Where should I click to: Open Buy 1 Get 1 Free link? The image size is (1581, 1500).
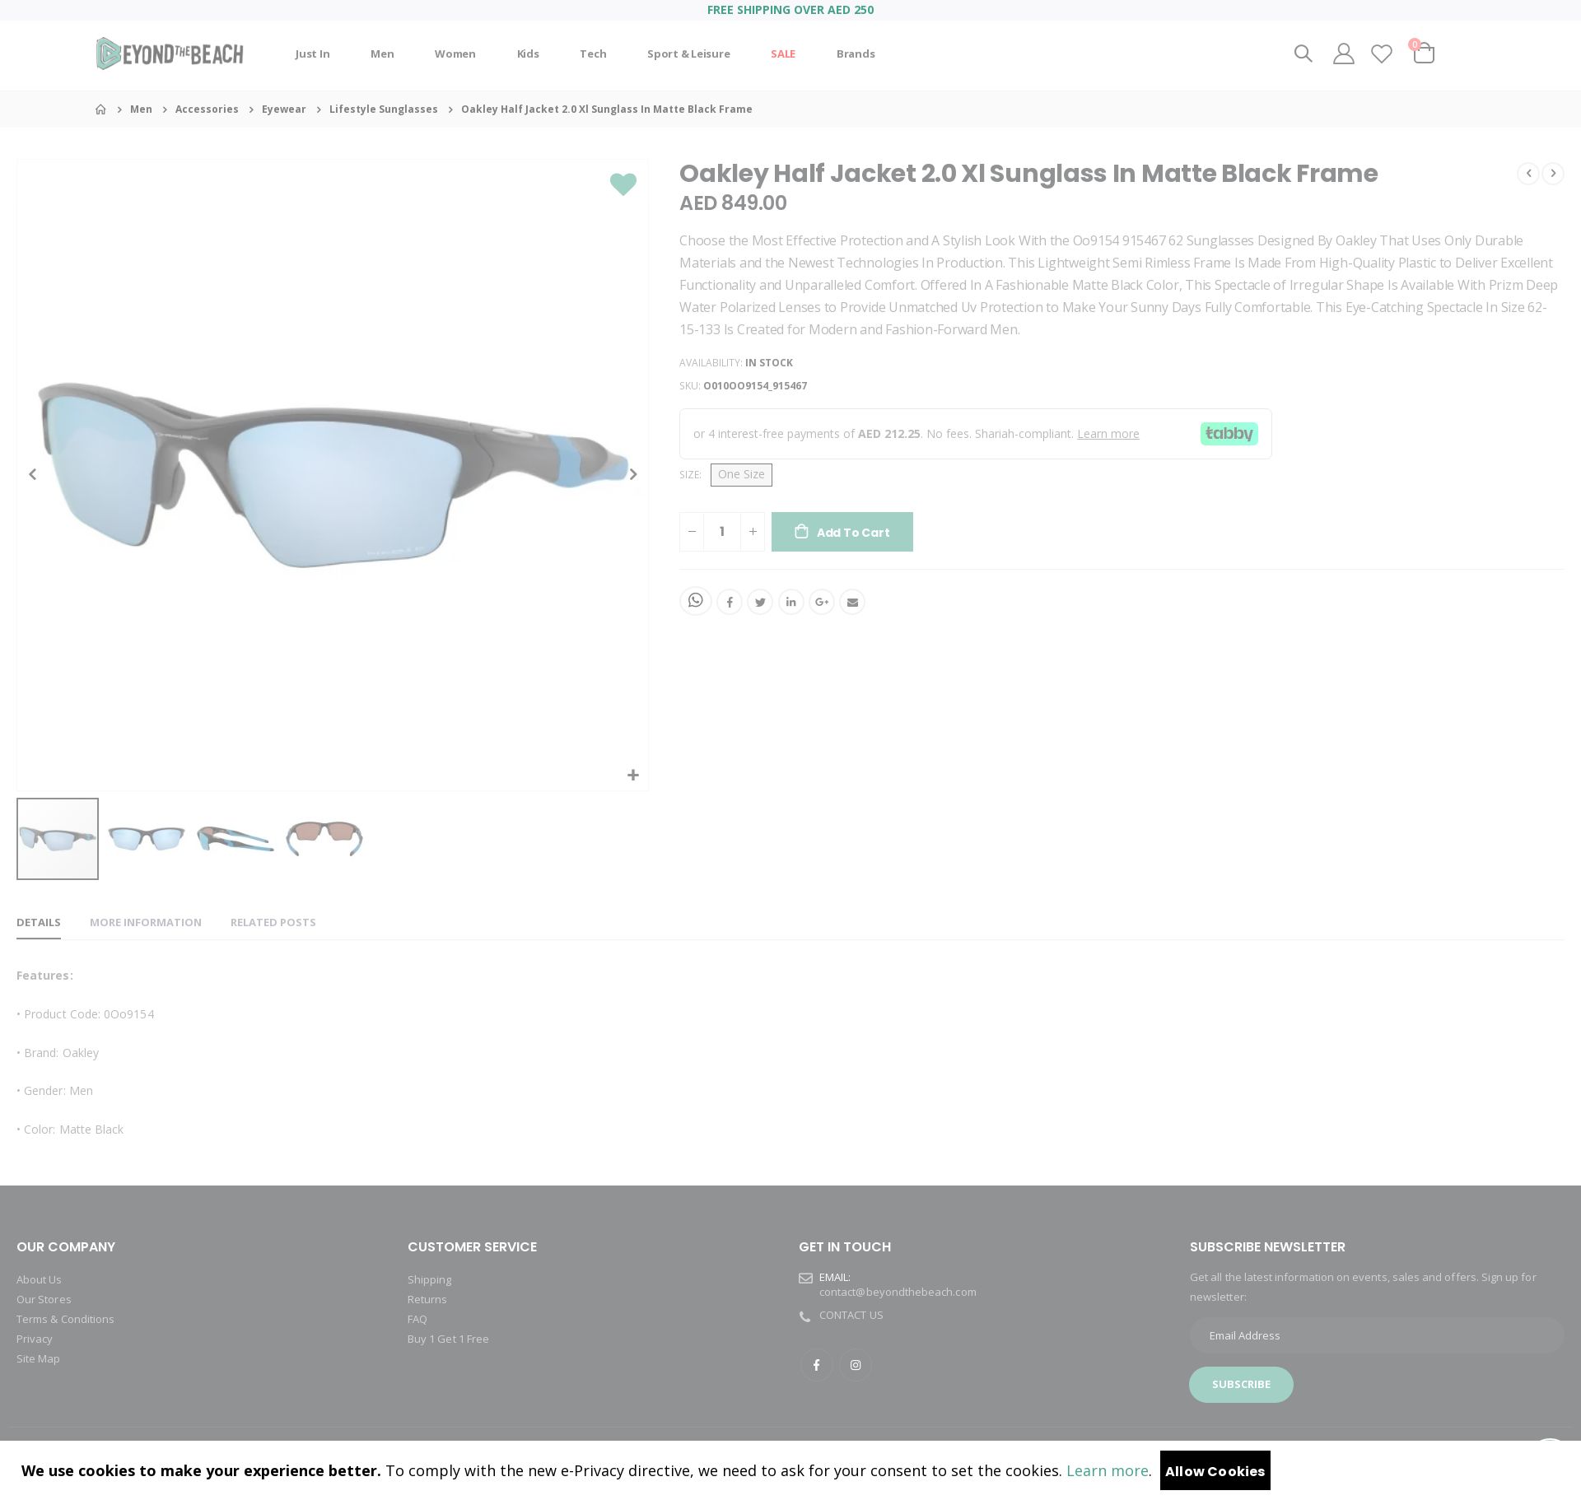pyautogui.click(x=448, y=1339)
